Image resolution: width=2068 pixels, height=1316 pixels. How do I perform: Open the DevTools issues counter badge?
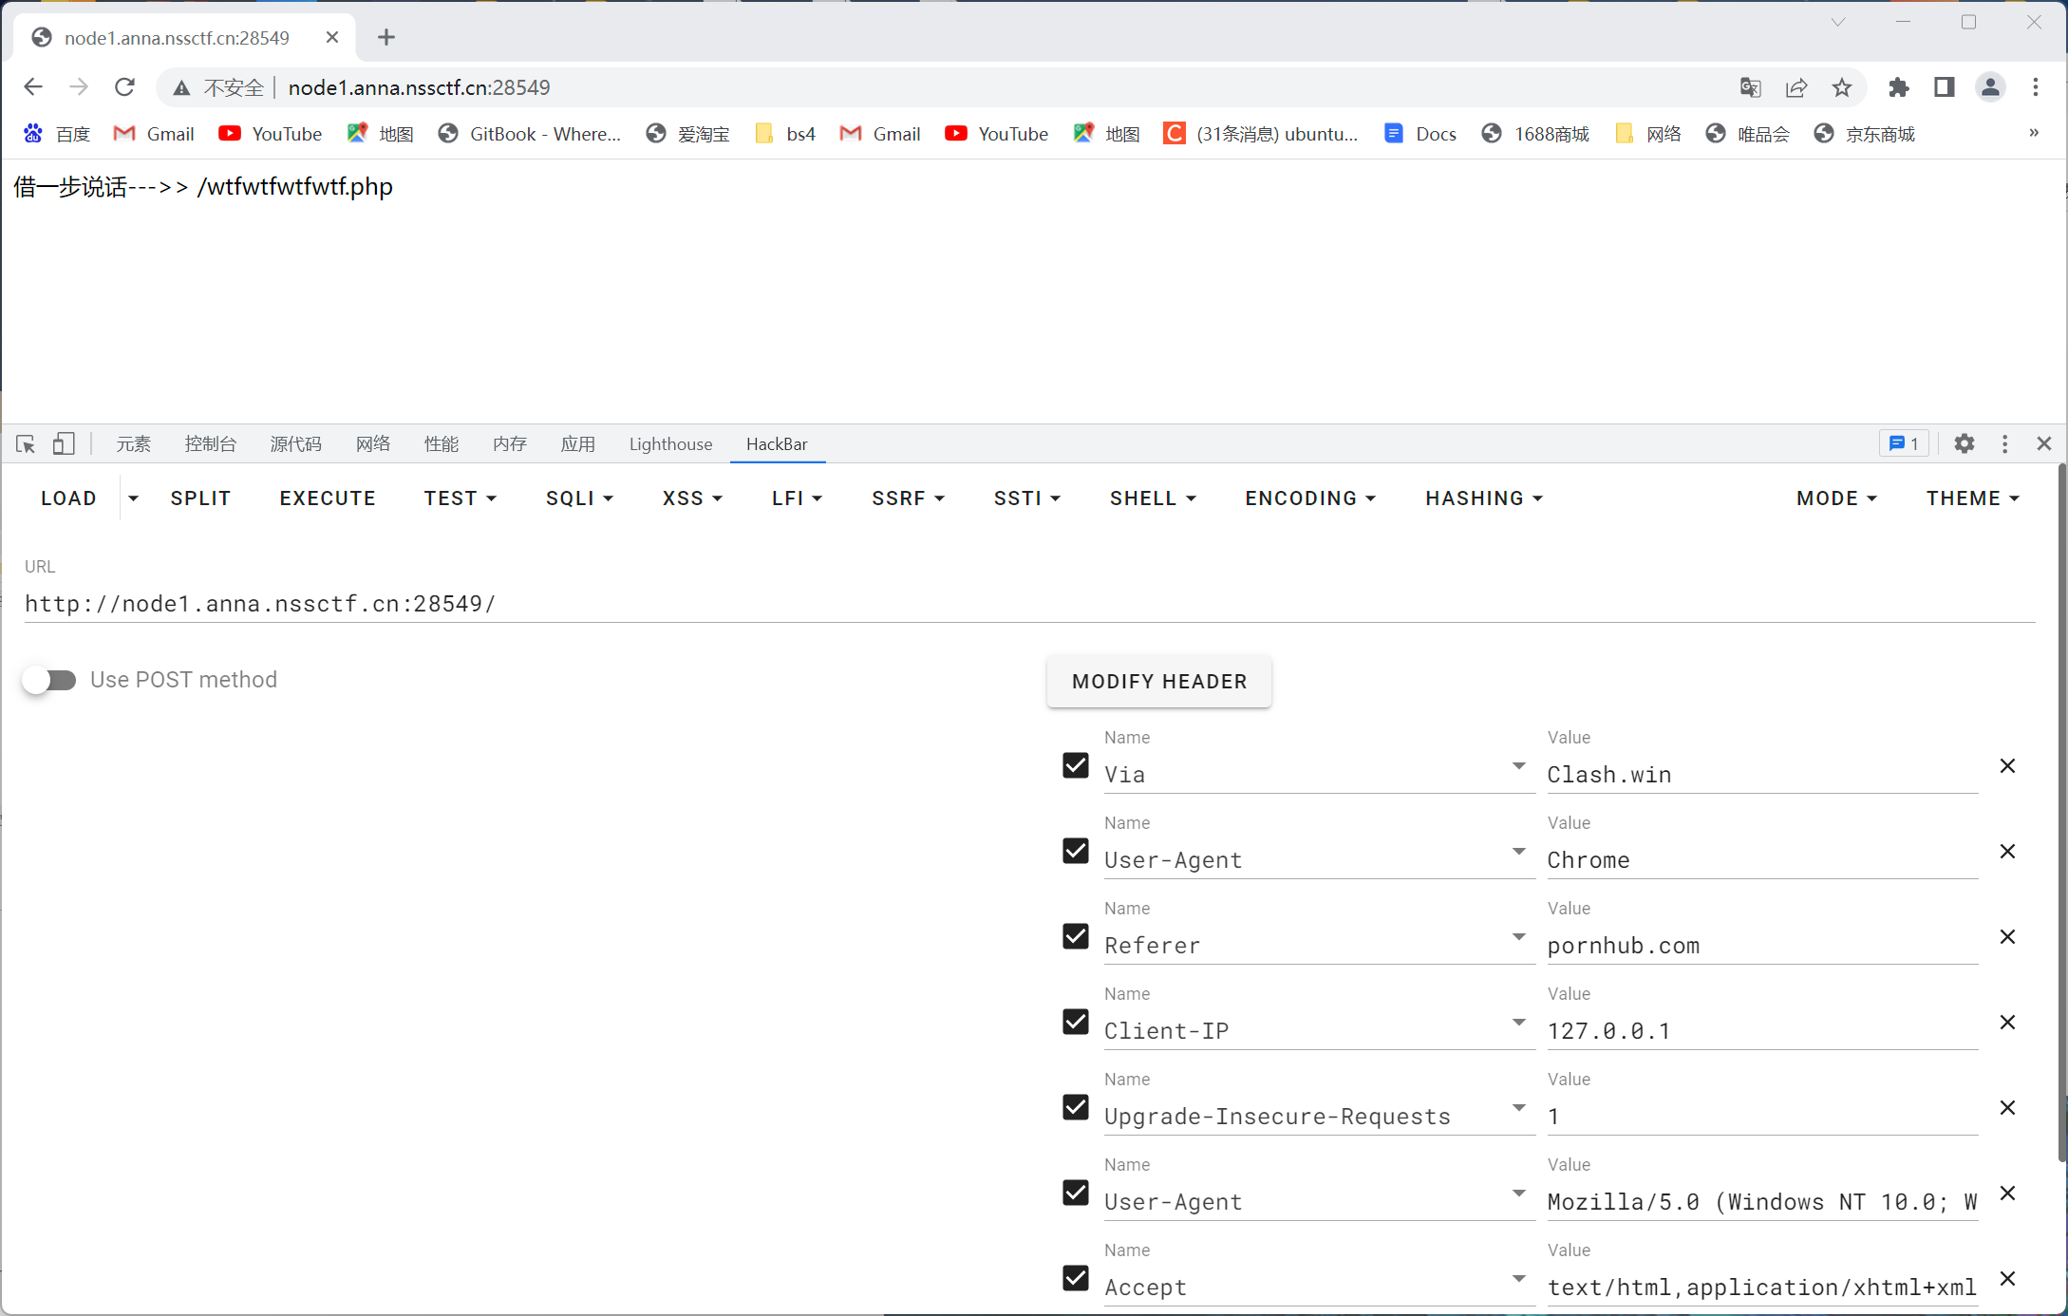[1903, 443]
